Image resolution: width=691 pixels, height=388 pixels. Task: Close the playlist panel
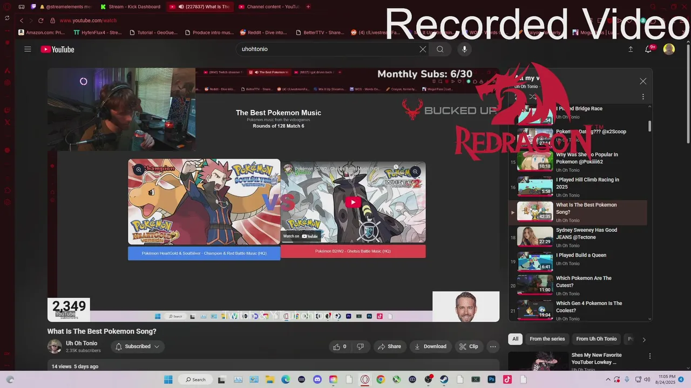pos(643,81)
